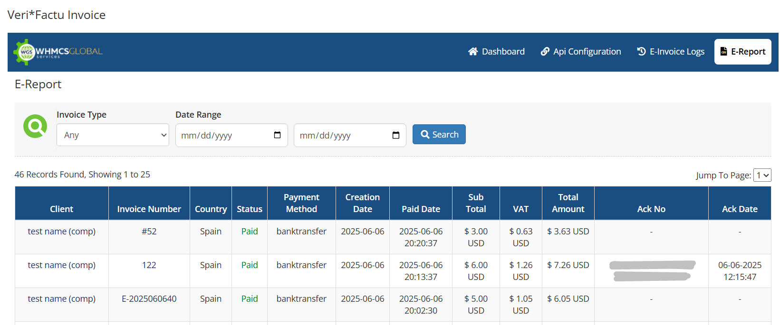The width and height of the screenshot is (780, 325).
Task: Open the start date calendar picker icon
Action: (x=278, y=135)
